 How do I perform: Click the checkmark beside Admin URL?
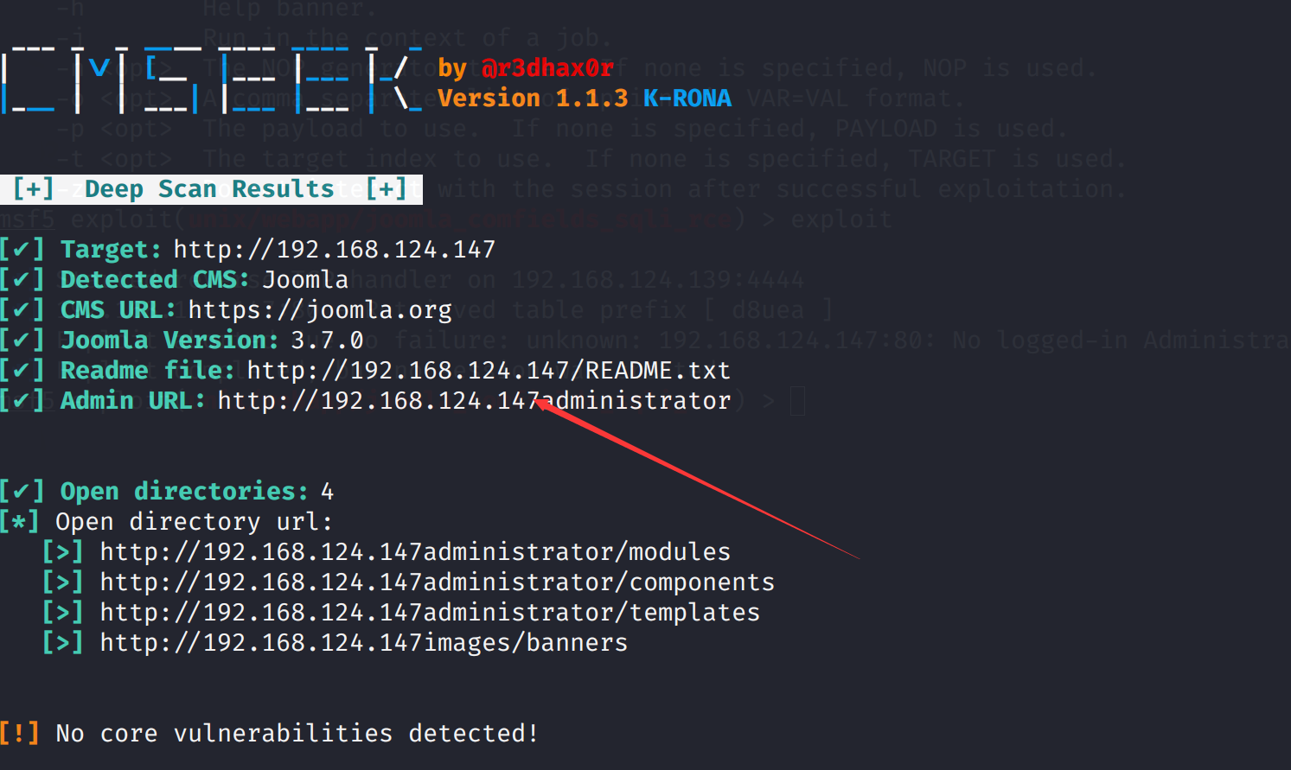click(x=22, y=401)
